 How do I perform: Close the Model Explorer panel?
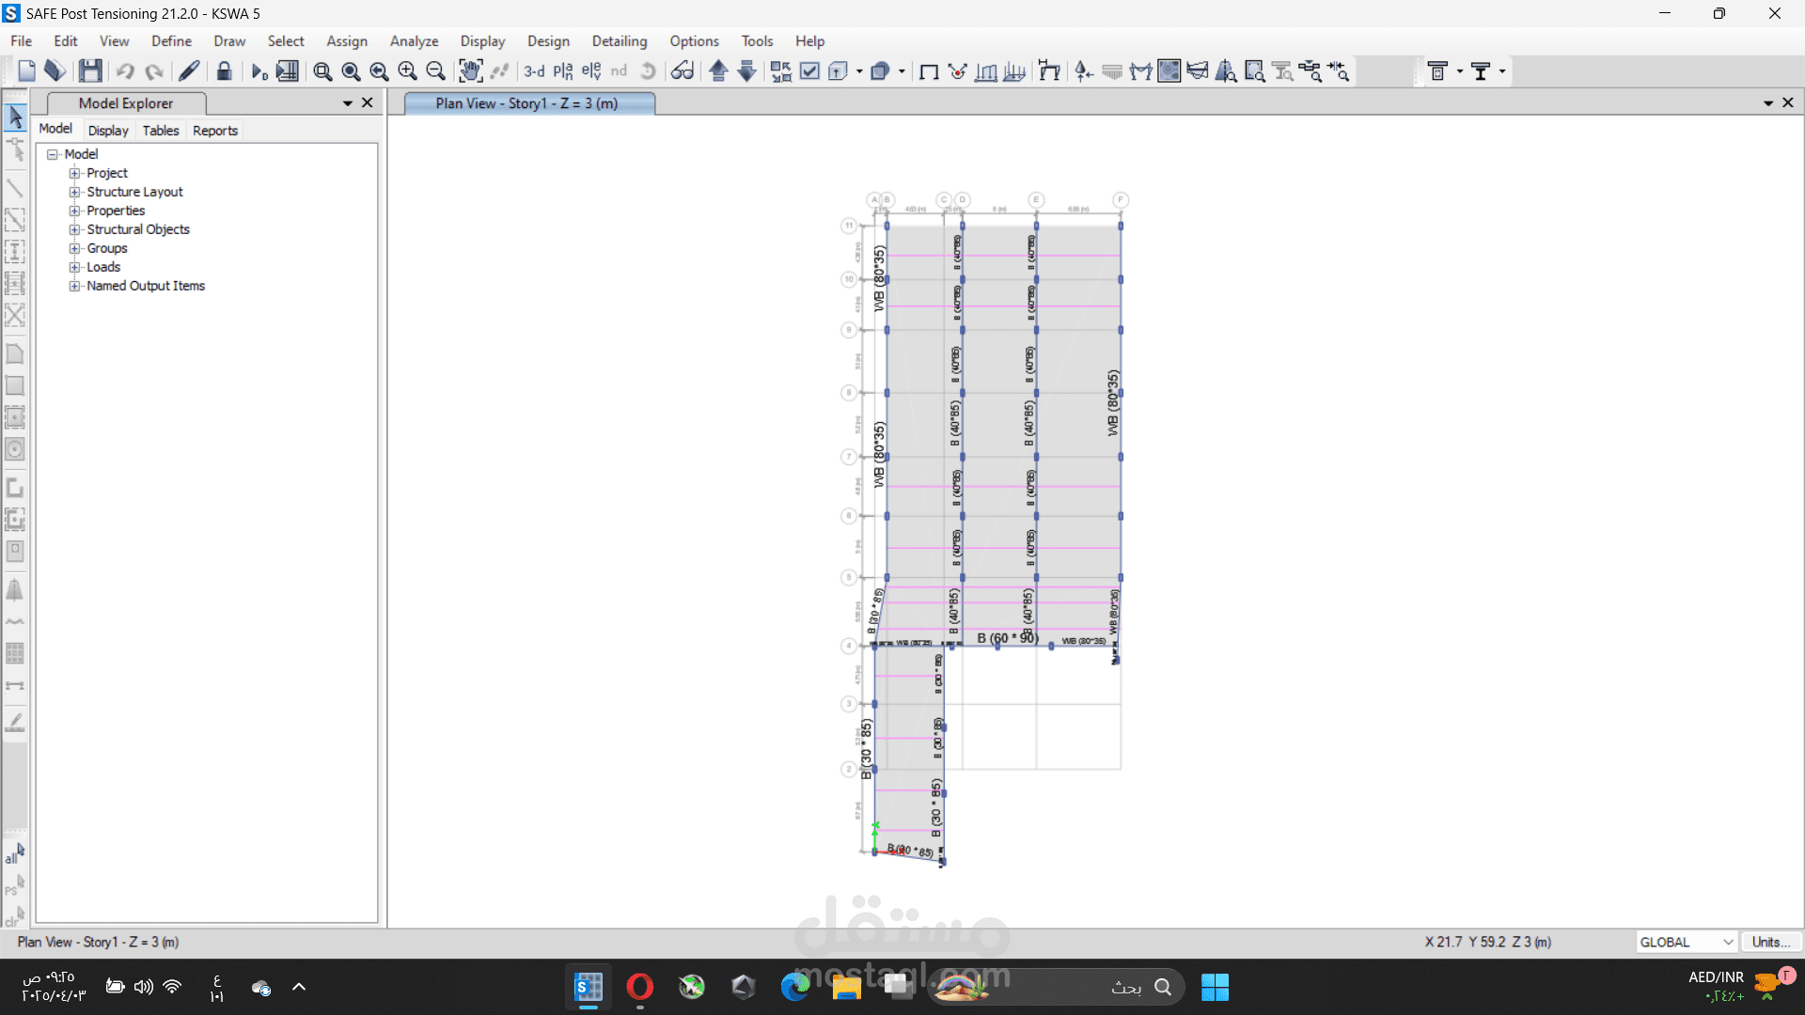pos(368,102)
